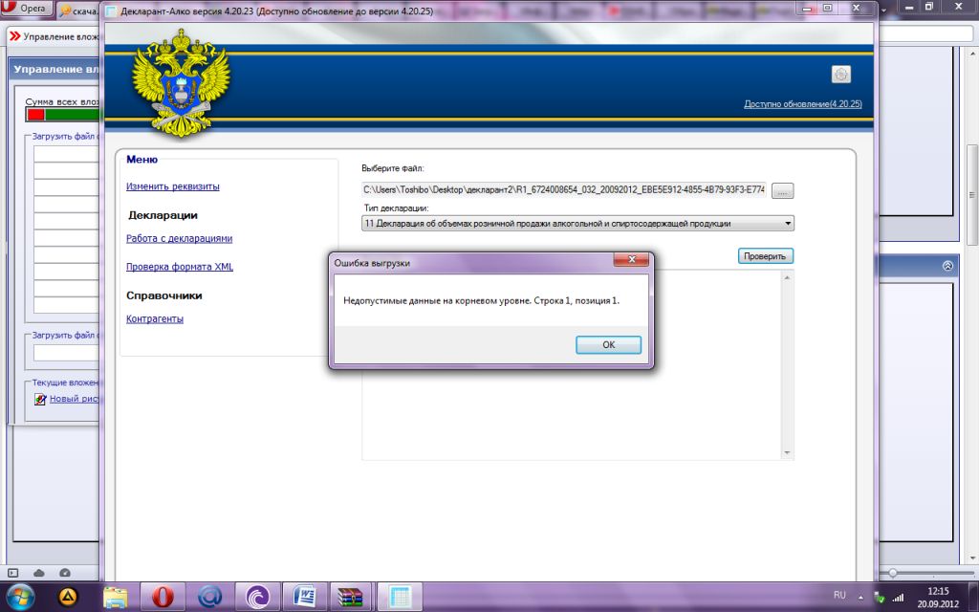Click the AIMP player icon in taskbar
Image resolution: width=979 pixels, height=612 pixels.
pos(68,597)
